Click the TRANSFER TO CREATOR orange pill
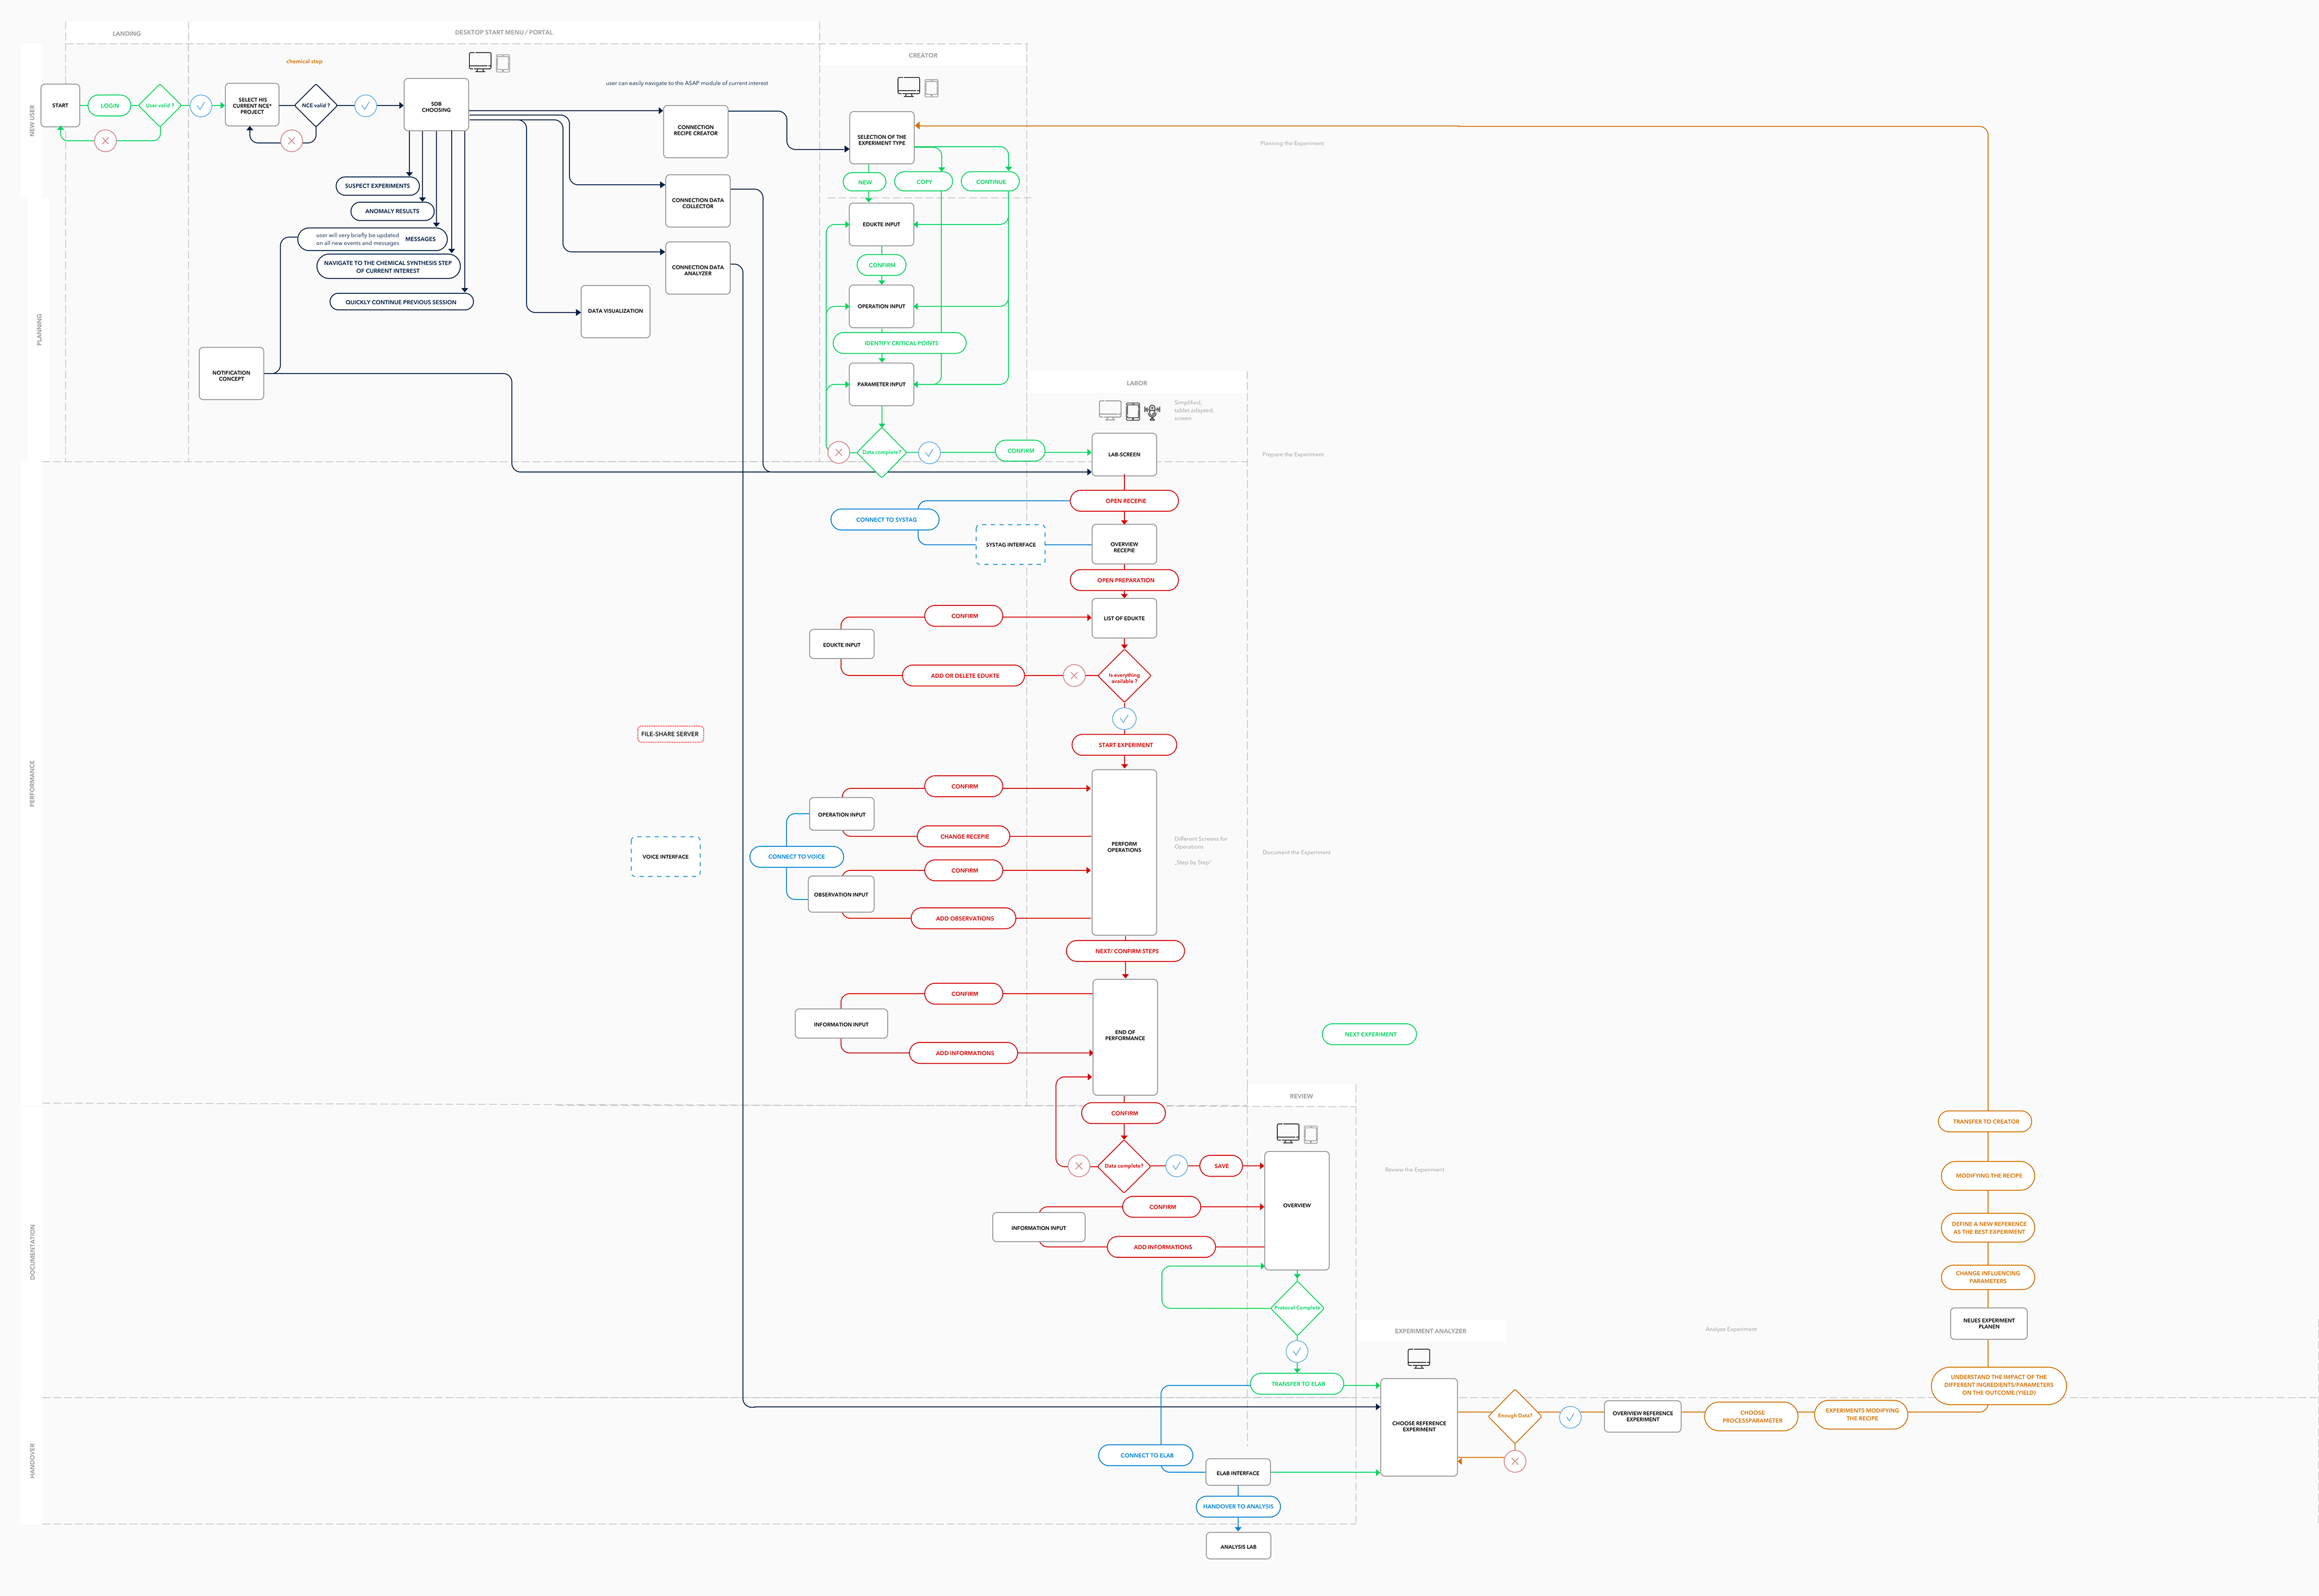The width and height of the screenshot is (2319, 1596). coord(1985,1122)
